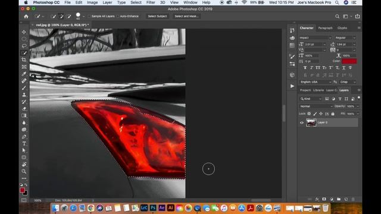Select the Frame tool

coord(24,67)
